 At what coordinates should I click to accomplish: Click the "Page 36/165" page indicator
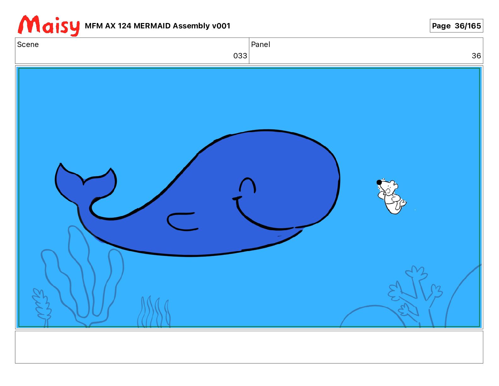point(456,26)
